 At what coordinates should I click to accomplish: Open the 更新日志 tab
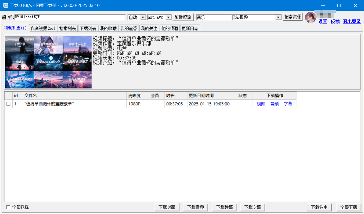(x=190, y=28)
